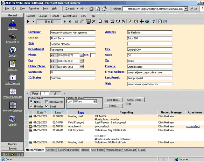This screenshot has width=204, height=162.
Task: Open the Reports menu
Action: point(55,16)
